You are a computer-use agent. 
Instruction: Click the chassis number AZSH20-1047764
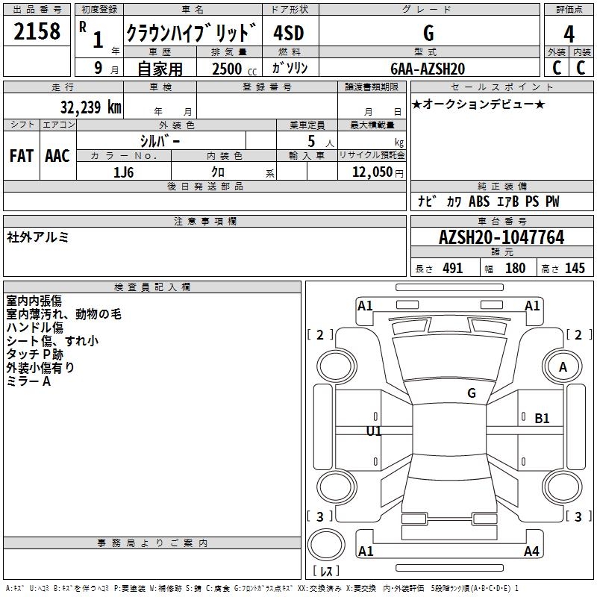pyautogui.click(x=501, y=237)
